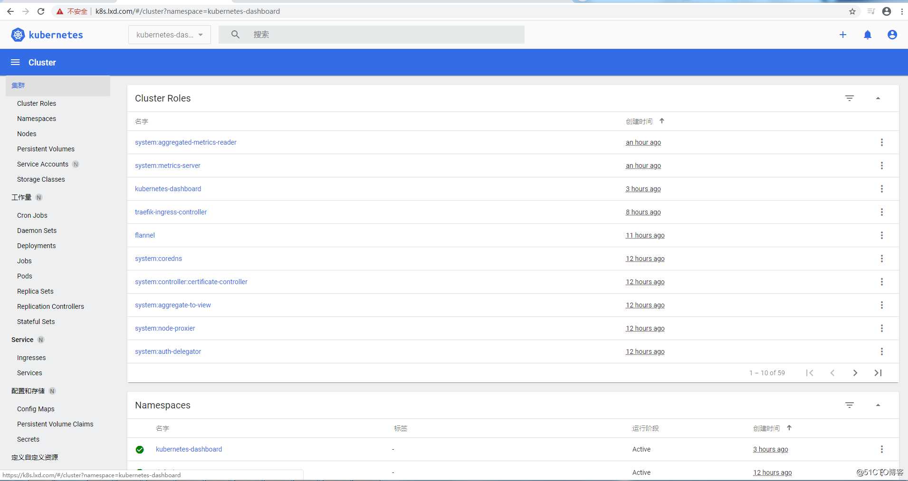Open the system:aggregated-metrics-reader role link
Viewport: 908px width, 481px height.
coord(186,142)
